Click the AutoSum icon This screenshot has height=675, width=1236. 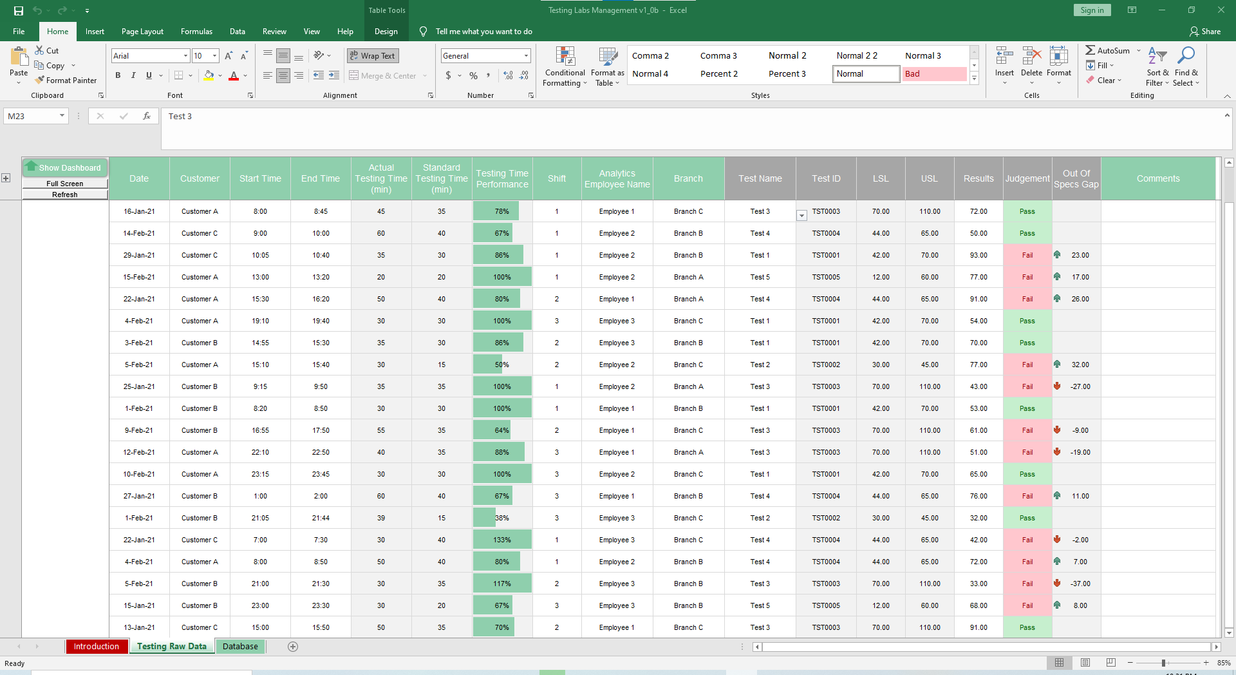[x=1091, y=50]
